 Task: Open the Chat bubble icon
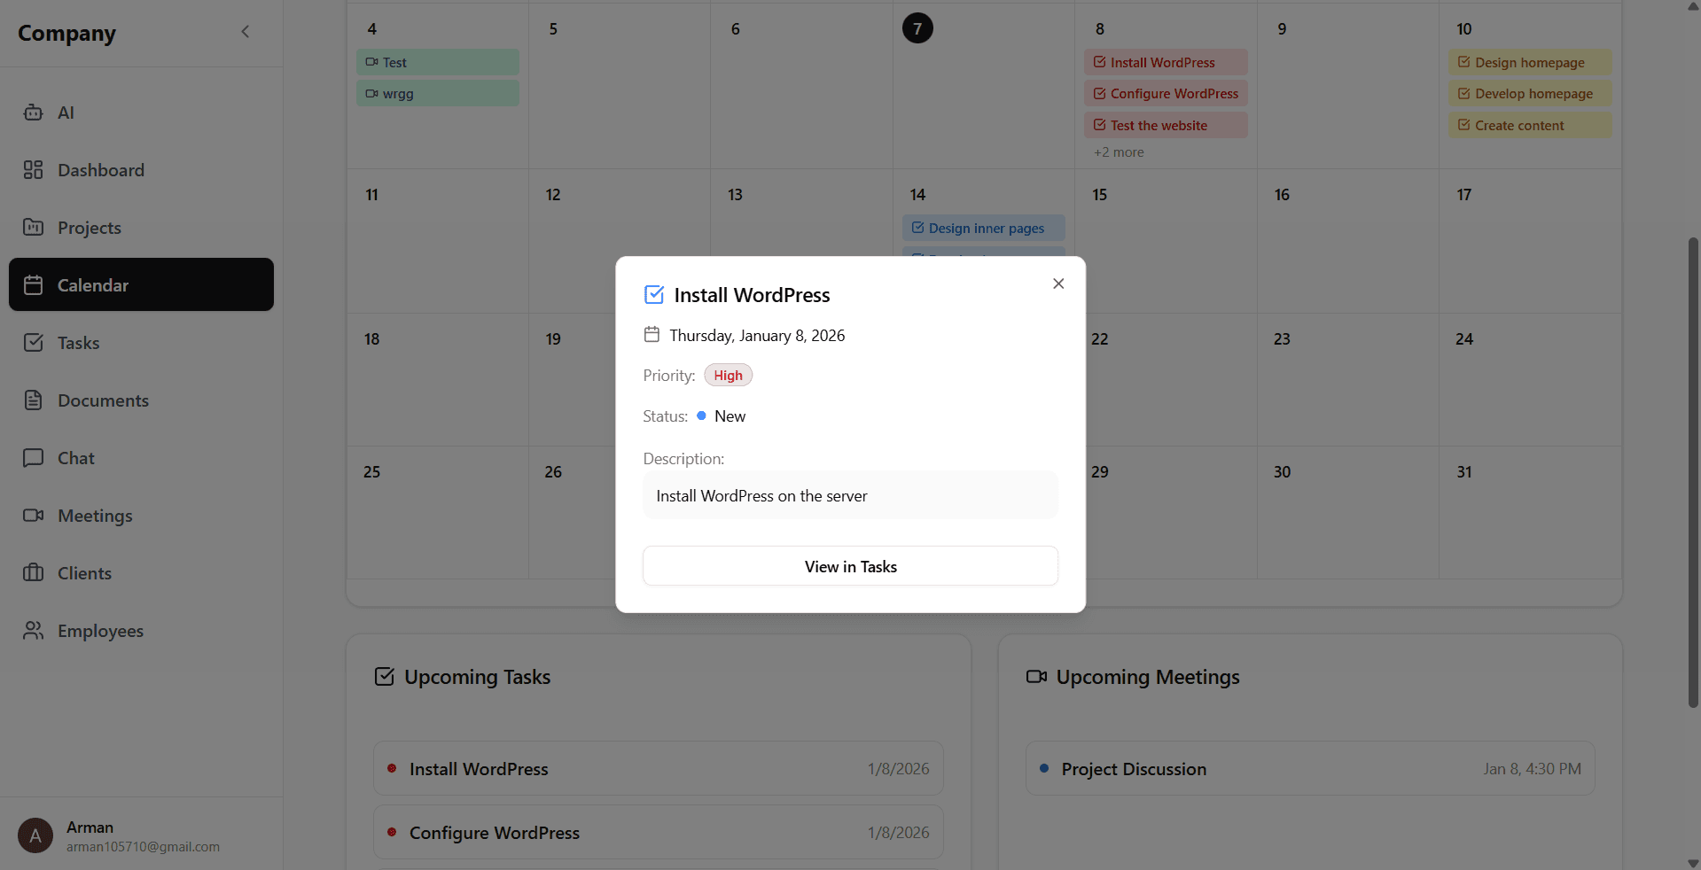click(x=33, y=457)
